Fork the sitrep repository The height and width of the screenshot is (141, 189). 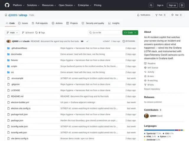(x=161, y=15)
